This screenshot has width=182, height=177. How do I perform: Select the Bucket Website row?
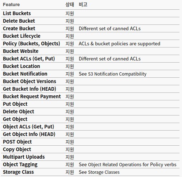90,51
